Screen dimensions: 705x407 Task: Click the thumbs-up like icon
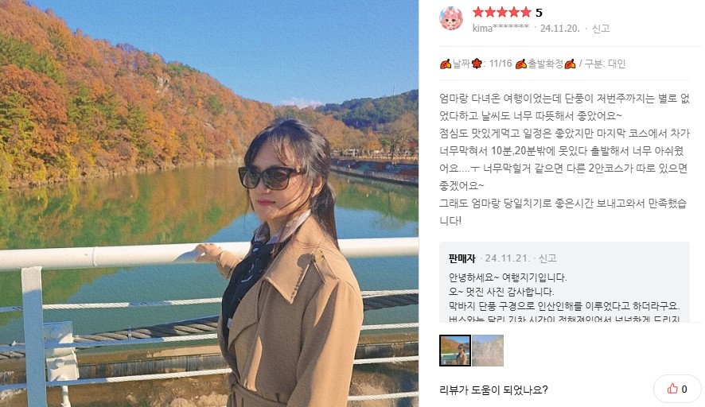[x=672, y=389]
